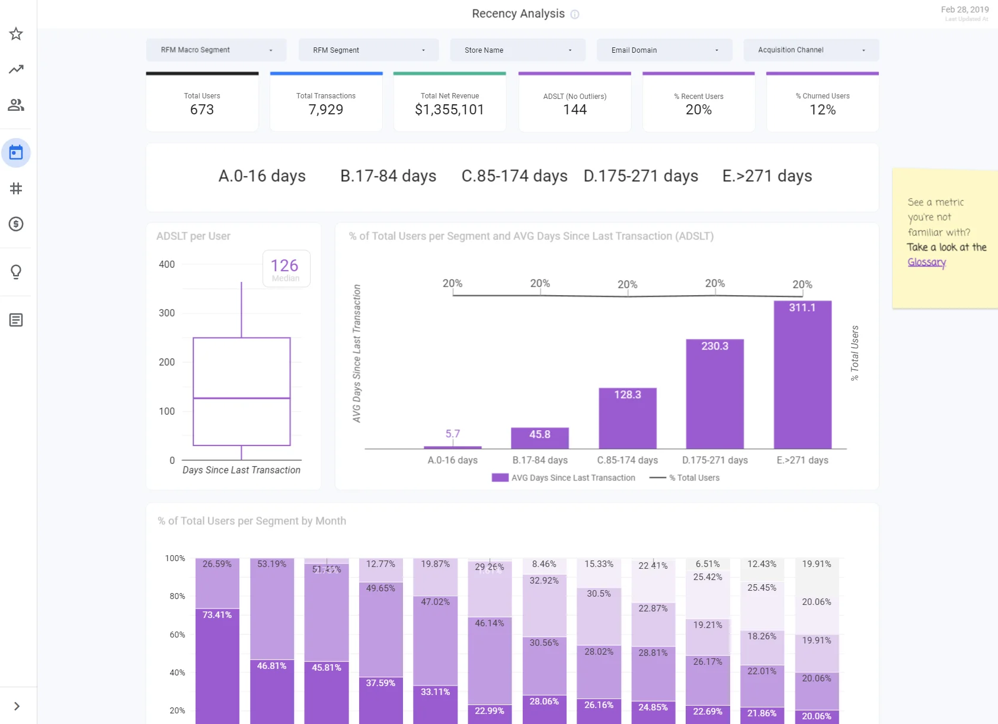Open the hashtag frequency icon
The height and width of the screenshot is (724, 998).
click(x=16, y=188)
